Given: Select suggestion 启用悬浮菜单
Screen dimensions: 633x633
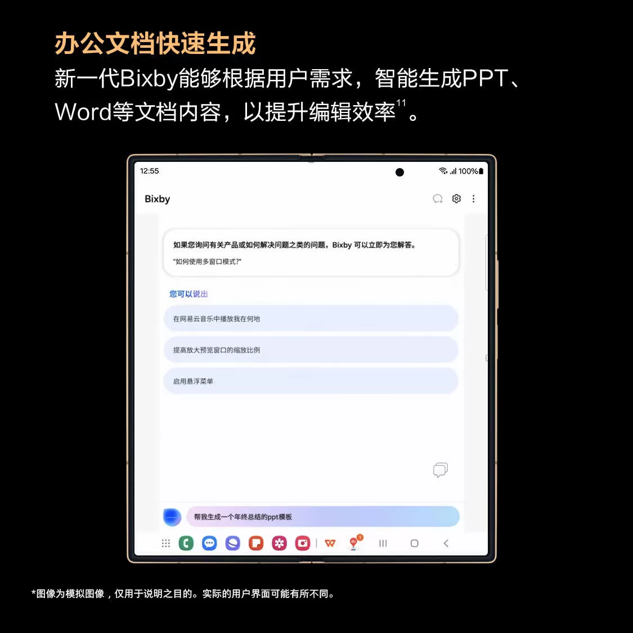Looking at the screenshot, I should (x=311, y=381).
